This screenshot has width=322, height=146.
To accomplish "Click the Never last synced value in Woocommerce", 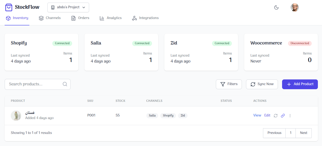I will 256,61.
